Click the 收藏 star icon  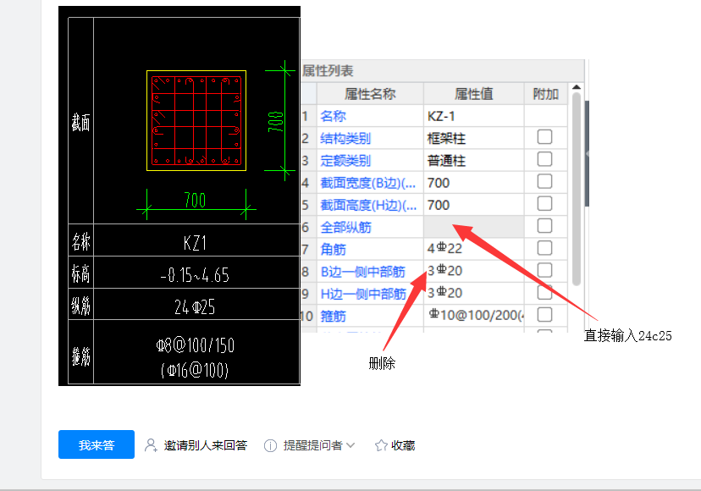coord(381,445)
